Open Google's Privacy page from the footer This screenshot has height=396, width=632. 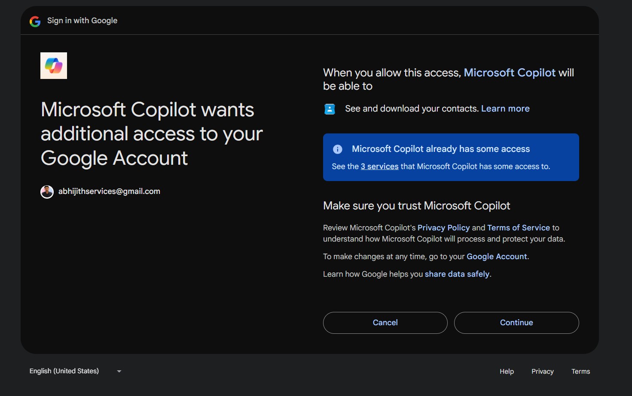point(542,371)
